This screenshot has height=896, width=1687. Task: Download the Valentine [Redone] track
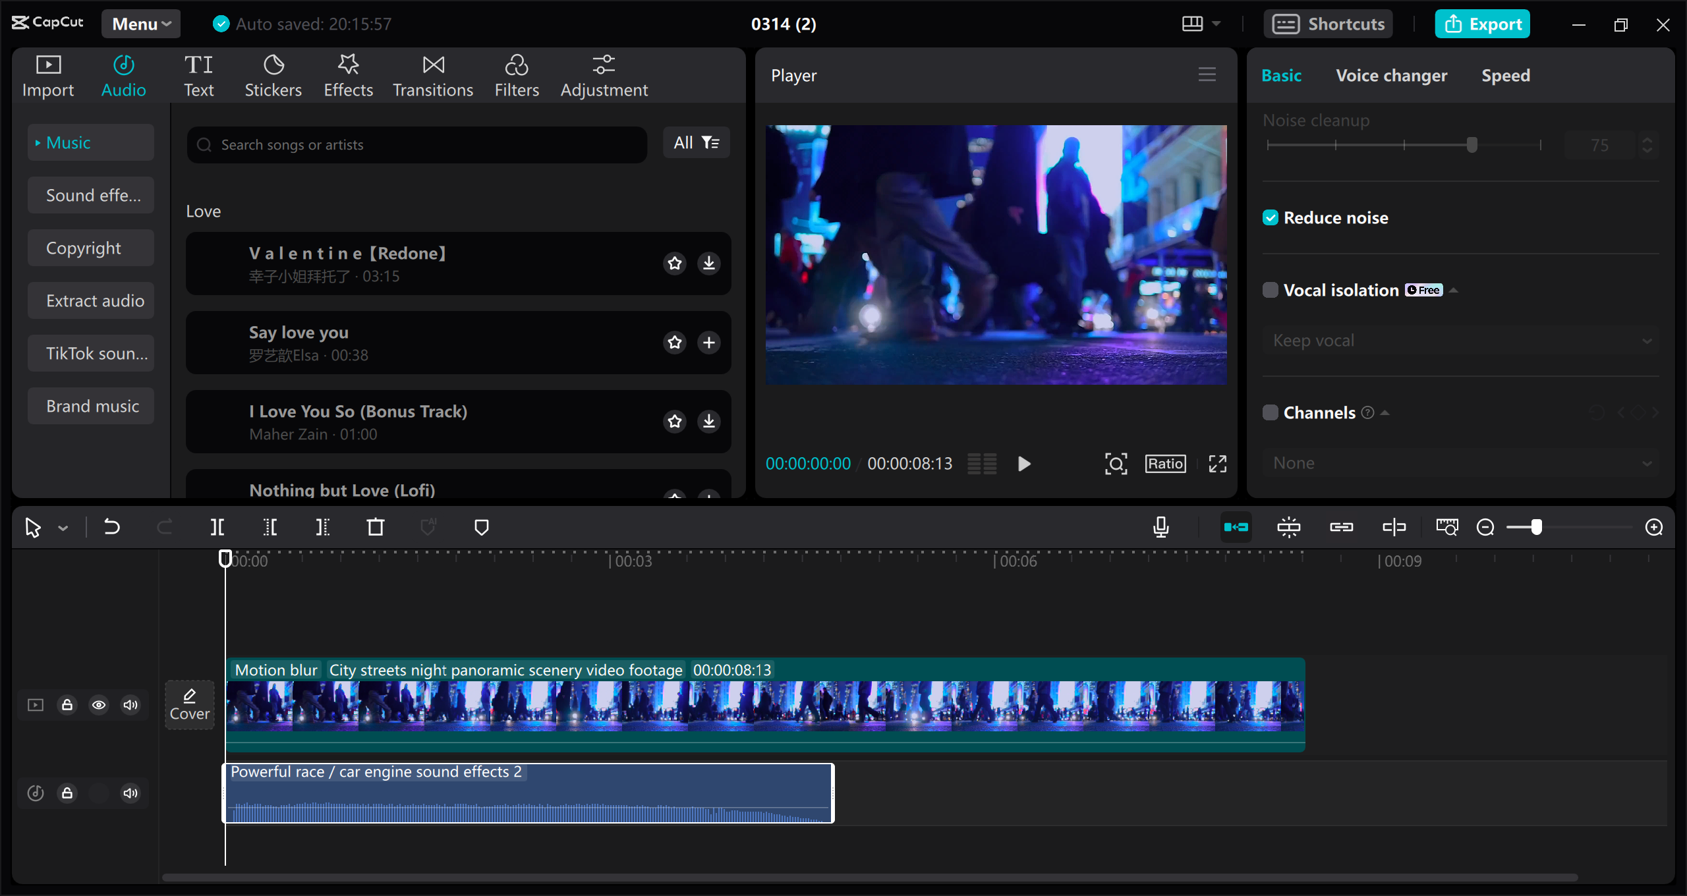point(709,264)
